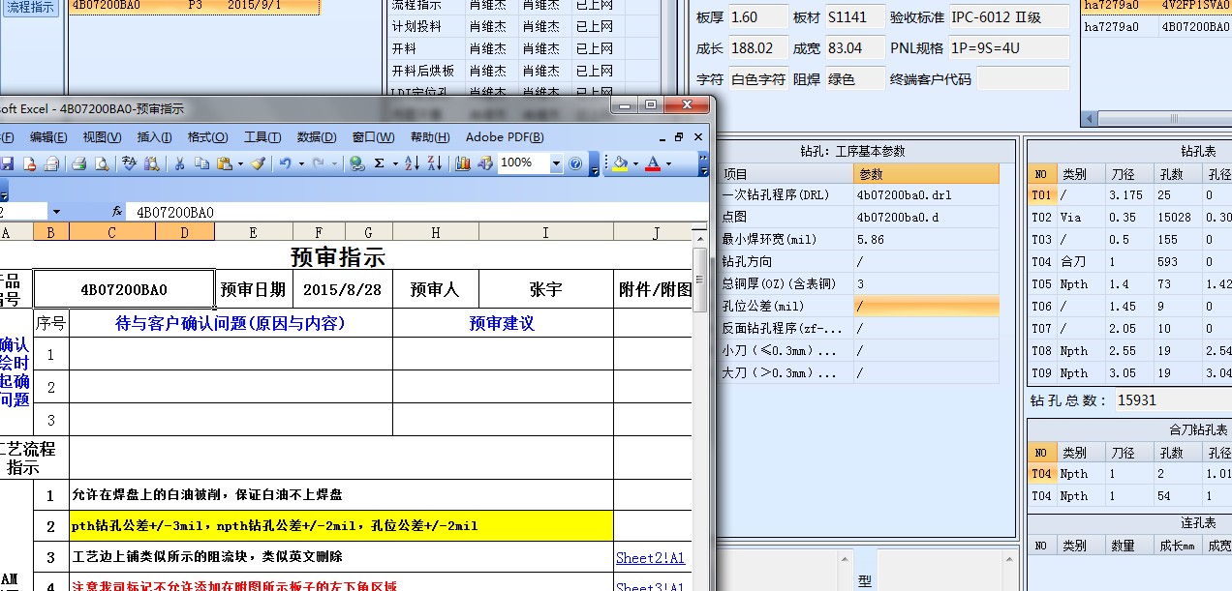Select the 最小焊环宽(mil) row
This screenshot has height=591, width=1232.
point(860,240)
